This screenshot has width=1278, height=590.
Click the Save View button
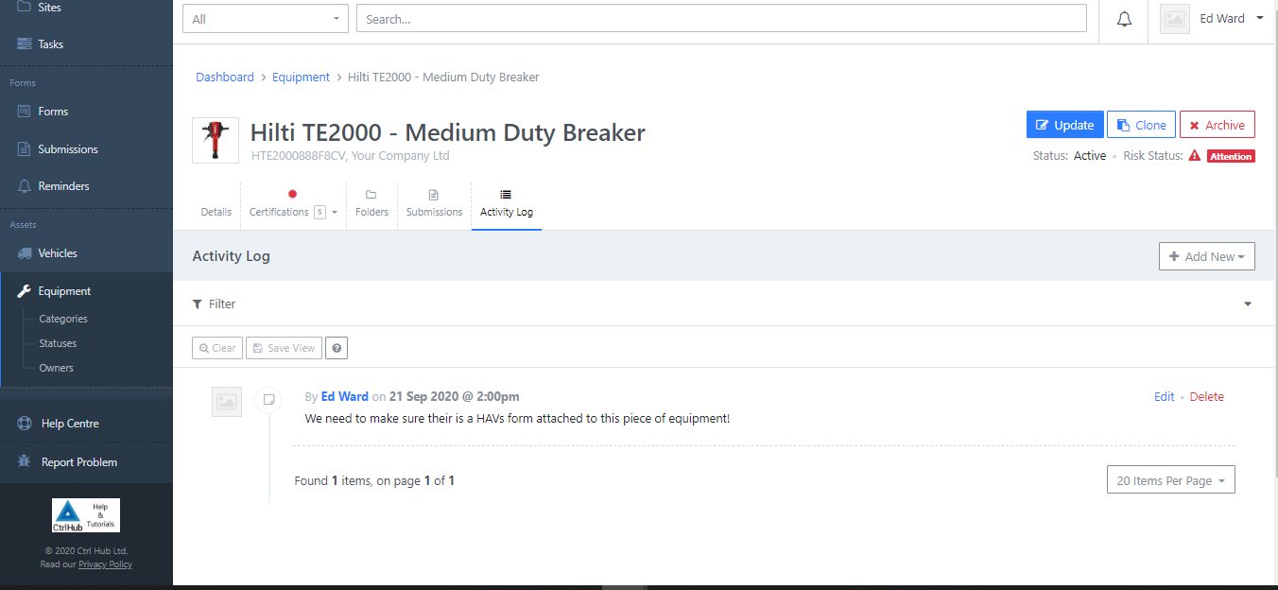coord(284,348)
